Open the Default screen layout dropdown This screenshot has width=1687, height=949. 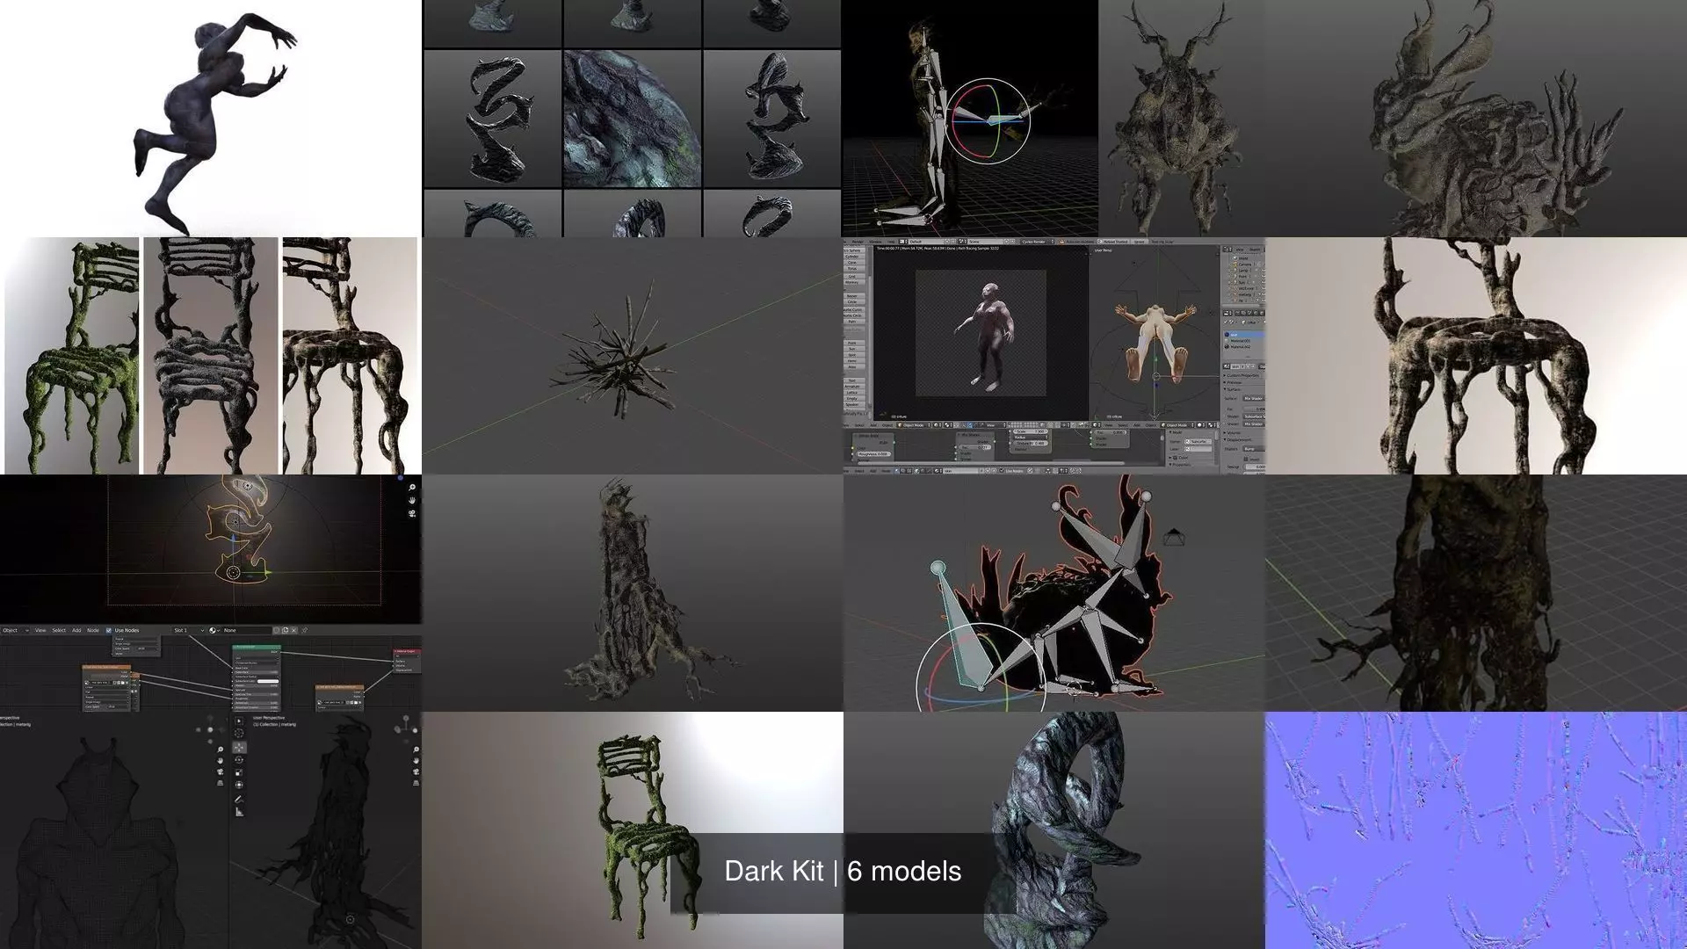[x=926, y=242]
